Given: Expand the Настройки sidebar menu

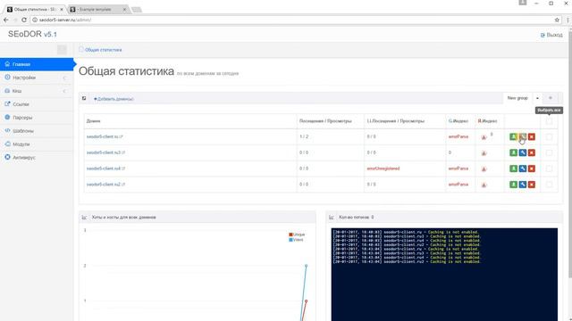Looking at the screenshot, I should 37,78.
